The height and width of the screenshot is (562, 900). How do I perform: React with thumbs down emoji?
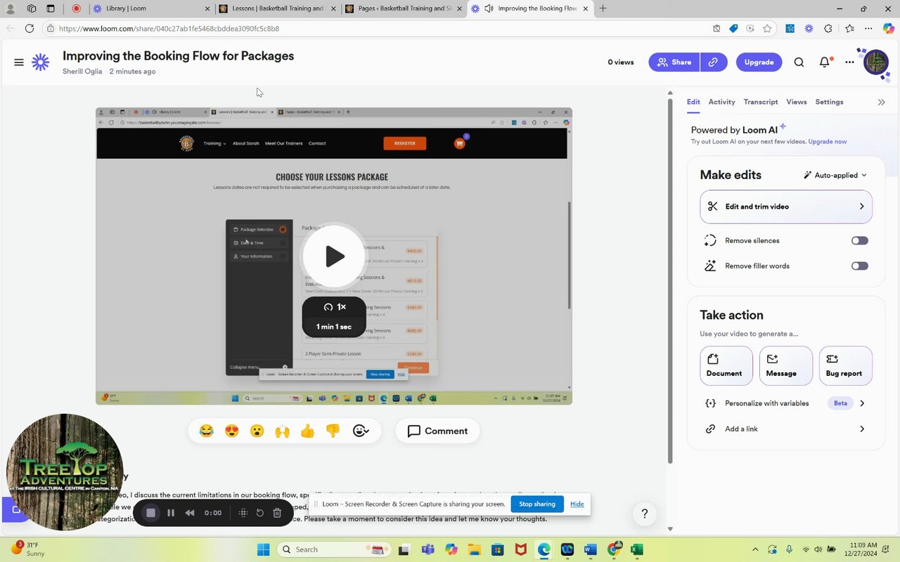333,431
